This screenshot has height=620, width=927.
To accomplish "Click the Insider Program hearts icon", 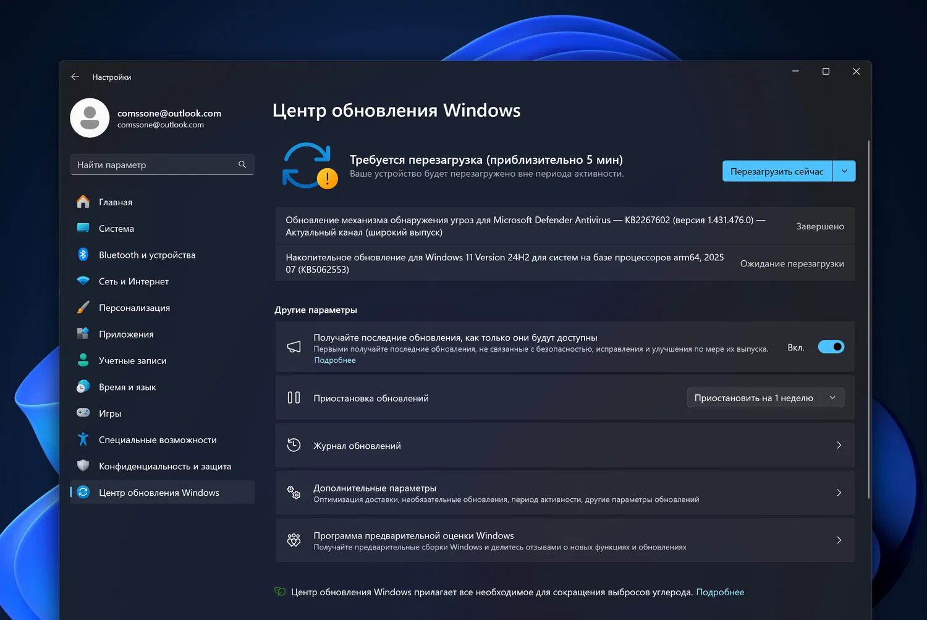I will (x=294, y=540).
